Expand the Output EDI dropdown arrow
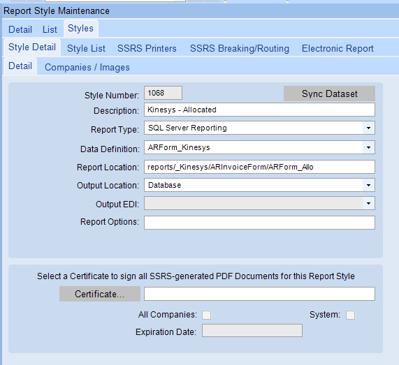This screenshot has width=399, height=365. (x=368, y=203)
